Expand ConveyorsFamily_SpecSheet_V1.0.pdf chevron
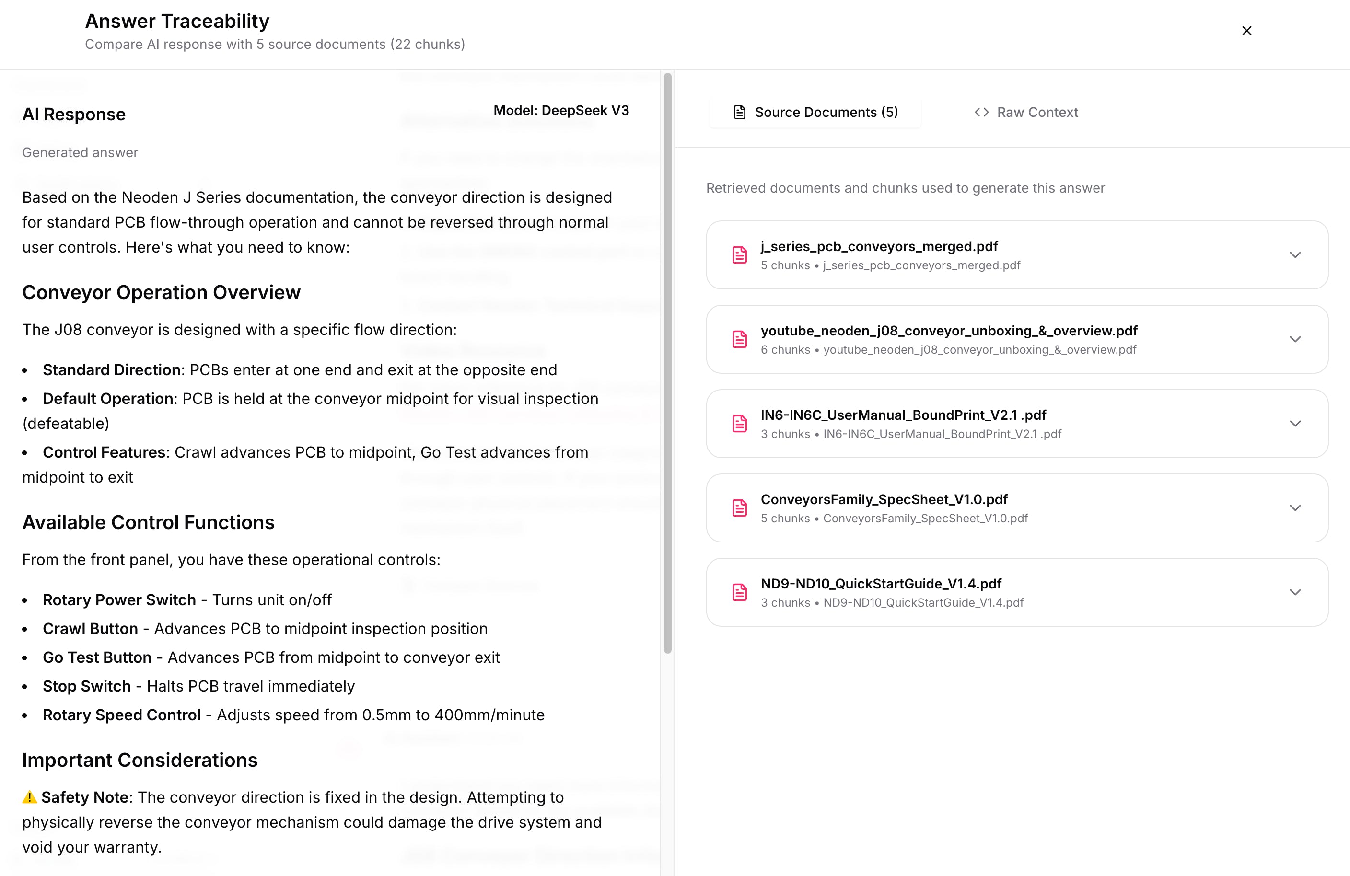Screen dimensions: 1350x876 coord(1295,508)
